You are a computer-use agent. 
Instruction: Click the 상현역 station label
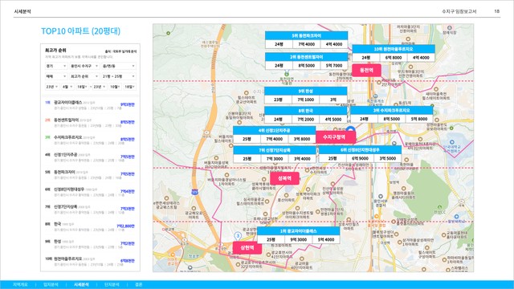coord(247,248)
